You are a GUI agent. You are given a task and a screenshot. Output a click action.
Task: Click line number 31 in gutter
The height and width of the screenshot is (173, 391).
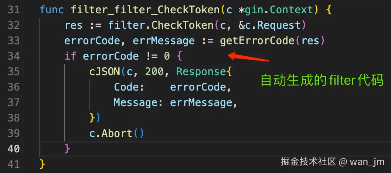pyautogui.click(x=13, y=10)
